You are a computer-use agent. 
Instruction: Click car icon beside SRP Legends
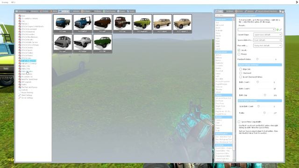coord(20,82)
